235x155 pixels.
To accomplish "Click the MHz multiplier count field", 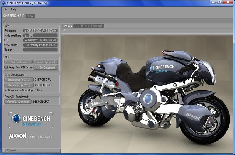I will (x=26, y=35).
